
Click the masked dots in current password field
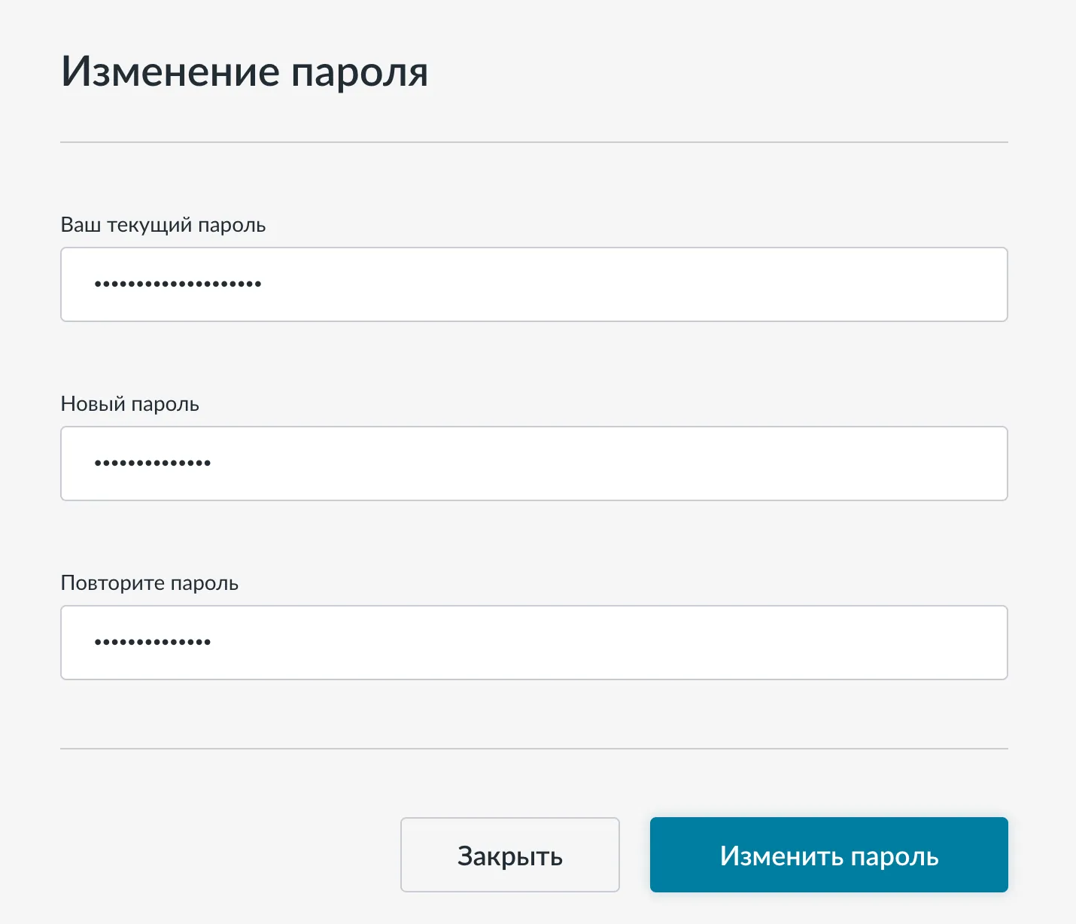(x=178, y=284)
